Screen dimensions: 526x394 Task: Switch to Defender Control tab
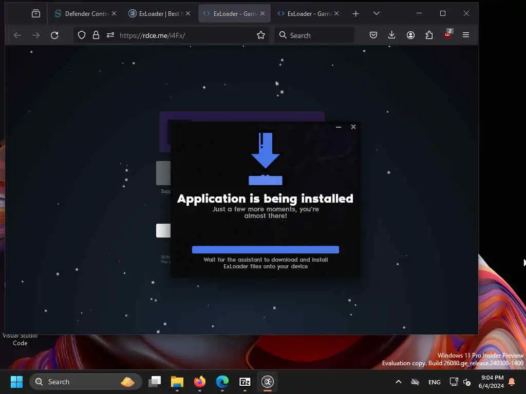[85, 13]
